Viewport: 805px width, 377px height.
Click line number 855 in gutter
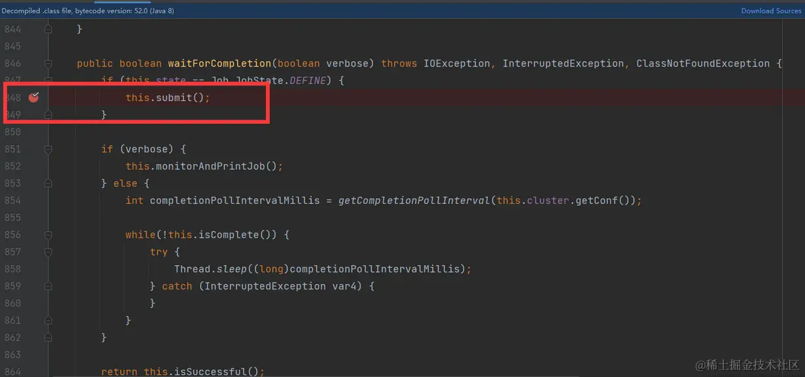(12, 218)
